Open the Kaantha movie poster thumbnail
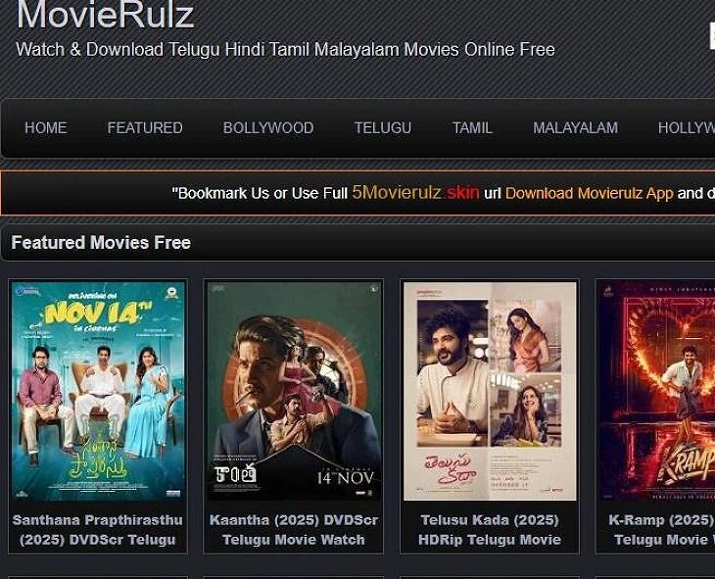The image size is (715, 579). point(294,391)
